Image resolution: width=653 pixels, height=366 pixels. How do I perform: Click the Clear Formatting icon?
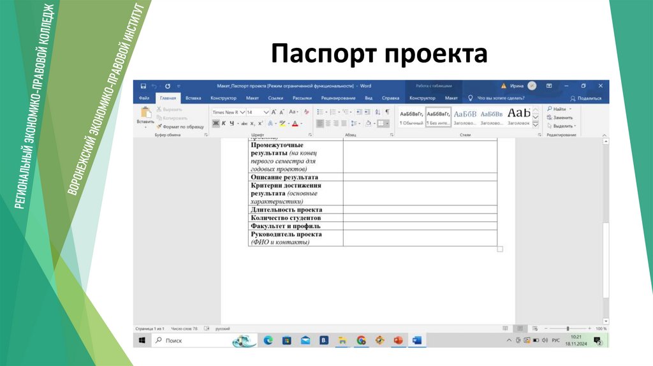pyautogui.click(x=306, y=112)
